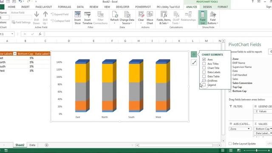Screen dimensions: 272x153
Task: Expand Refresh dropdown arrow
Action: 114,23
